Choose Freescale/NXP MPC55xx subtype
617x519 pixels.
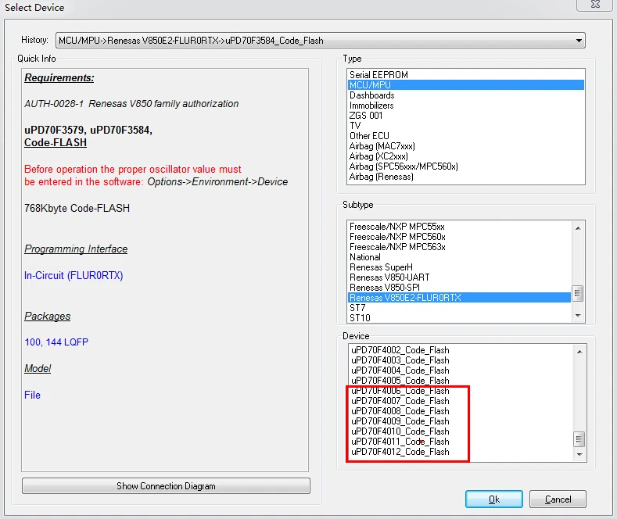[x=459, y=227]
